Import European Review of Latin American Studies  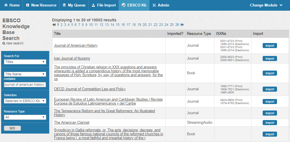tap(270, 102)
